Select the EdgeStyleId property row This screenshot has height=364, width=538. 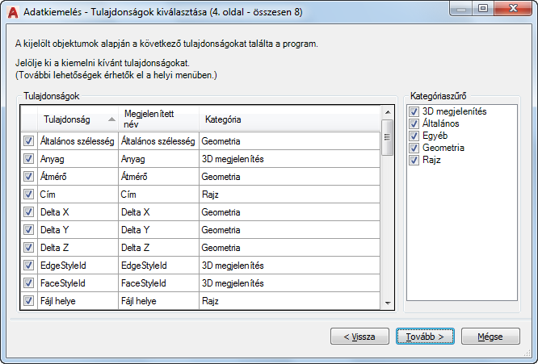tap(78, 266)
